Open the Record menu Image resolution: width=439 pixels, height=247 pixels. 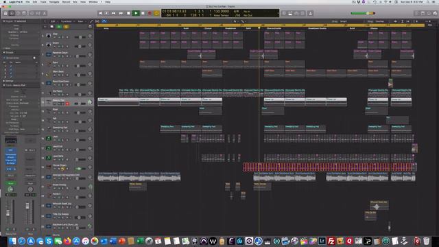coord(66,1)
